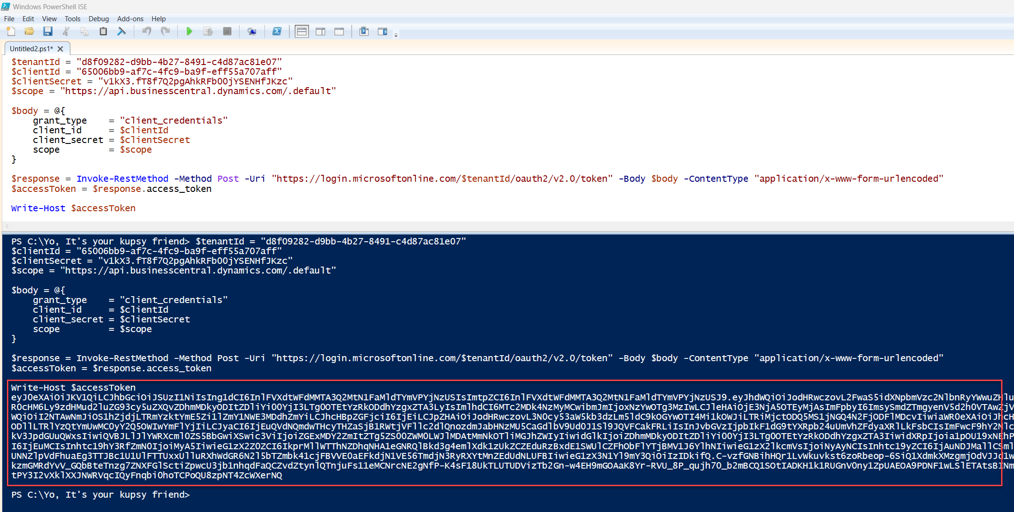
Task: Expand the toolbar overflow arrow
Action: coord(396,35)
